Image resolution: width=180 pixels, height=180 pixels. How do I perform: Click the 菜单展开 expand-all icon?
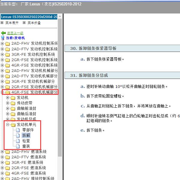(x=2, y=22)
